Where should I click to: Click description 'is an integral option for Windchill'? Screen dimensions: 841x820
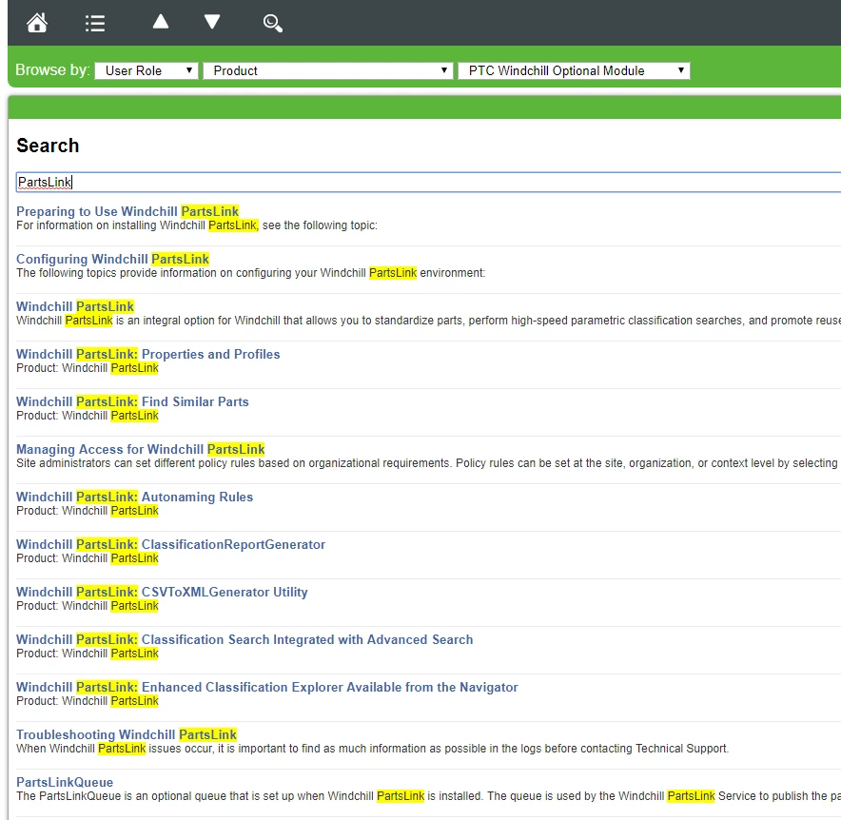point(198,321)
